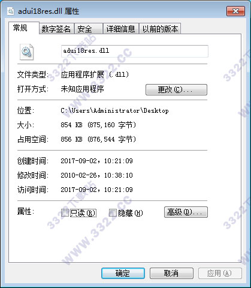Click the 取消 button
Viewport: 251px width, 288px height.
click(x=171, y=273)
